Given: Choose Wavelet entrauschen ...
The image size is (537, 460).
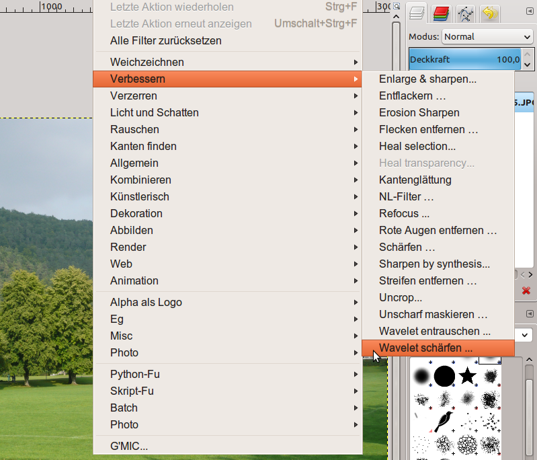Looking at the screenshot, I should pos(438,331).
